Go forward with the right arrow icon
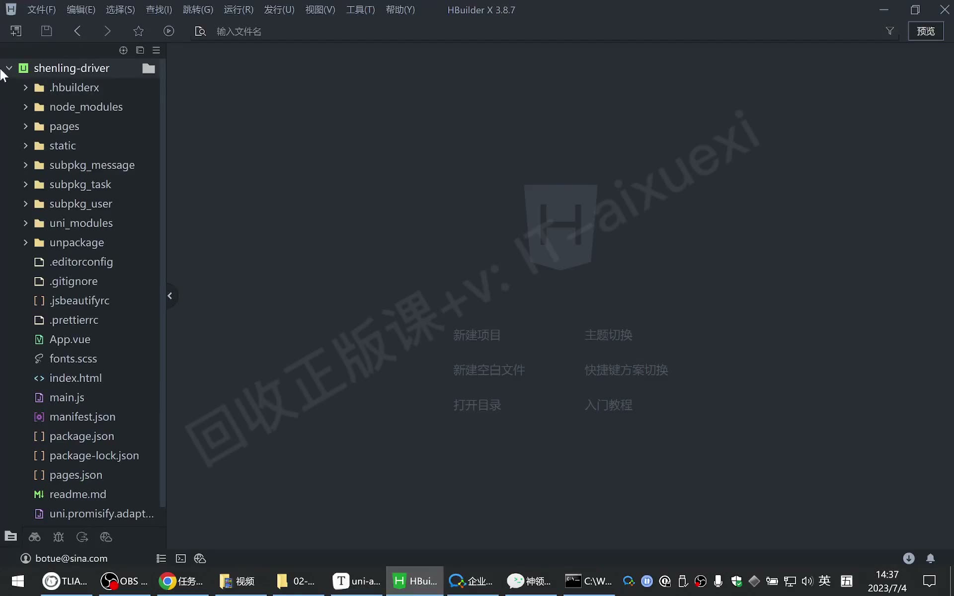Image resolution: width=954 pixels, height=596 pixels. [107, 31]
